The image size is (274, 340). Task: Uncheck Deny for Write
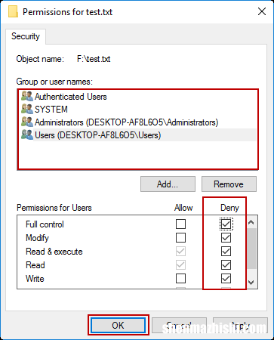tap(226, 278)
